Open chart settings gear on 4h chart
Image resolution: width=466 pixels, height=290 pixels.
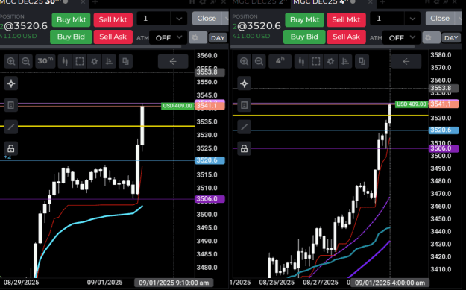point(330,62)
